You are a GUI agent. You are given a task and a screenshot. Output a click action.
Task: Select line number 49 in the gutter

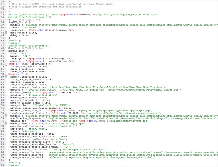pyautogui.click(x=2, y=51)
